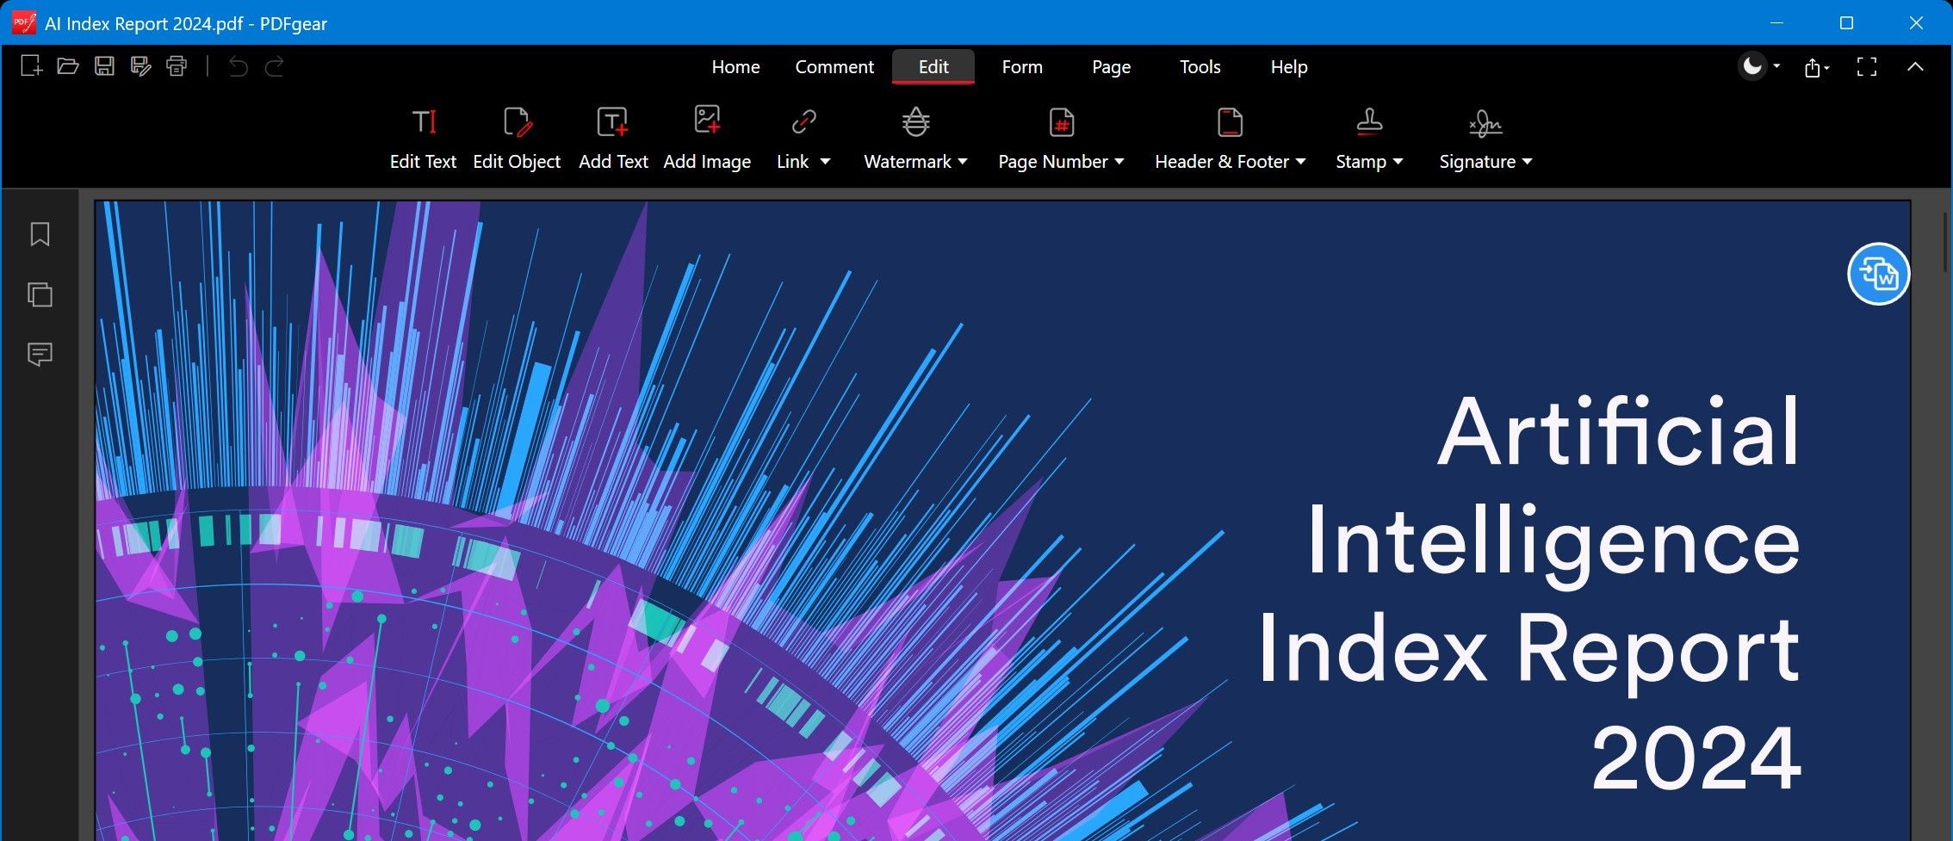The height and width of the screenshot is (841, 1953).
Task: Click the convert to Word floating button
Action: click(x=1878, y=275)
